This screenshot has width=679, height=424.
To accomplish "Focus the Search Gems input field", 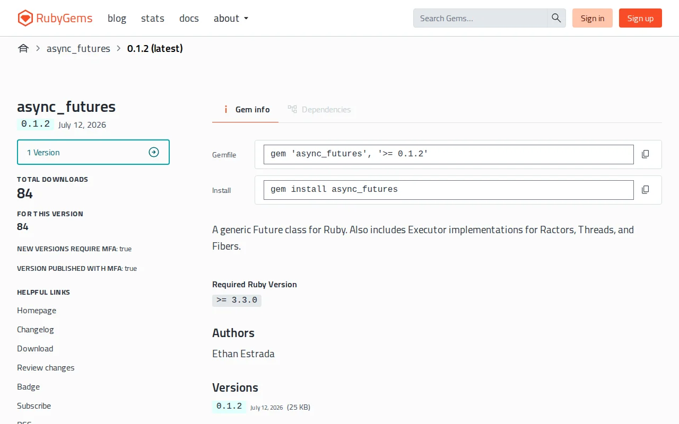I will pyautogui.click(x=480, y=18).
